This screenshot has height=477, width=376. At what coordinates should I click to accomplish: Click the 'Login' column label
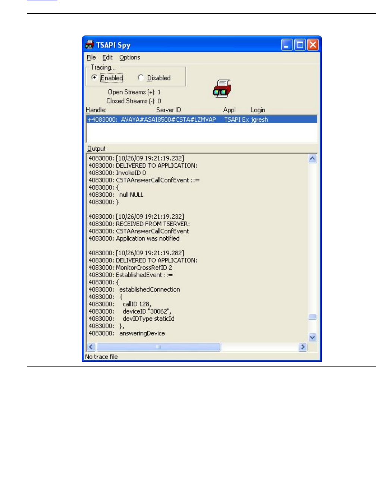click(258, 110)
